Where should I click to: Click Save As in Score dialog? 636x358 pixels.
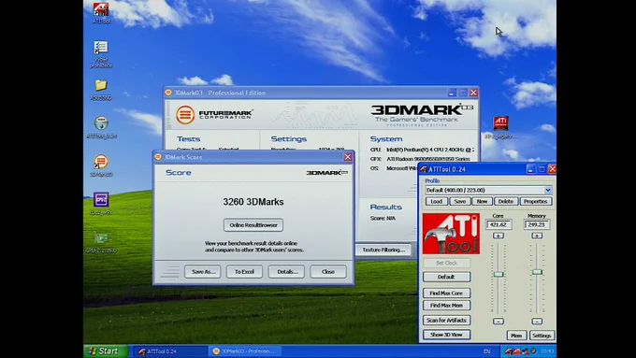tap(203, 272)
